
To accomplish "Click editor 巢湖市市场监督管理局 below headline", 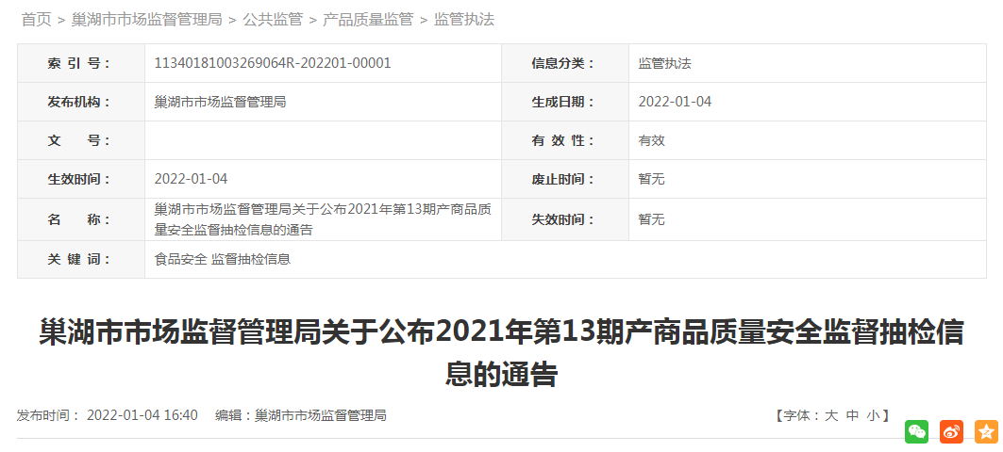I will (321, 415).
